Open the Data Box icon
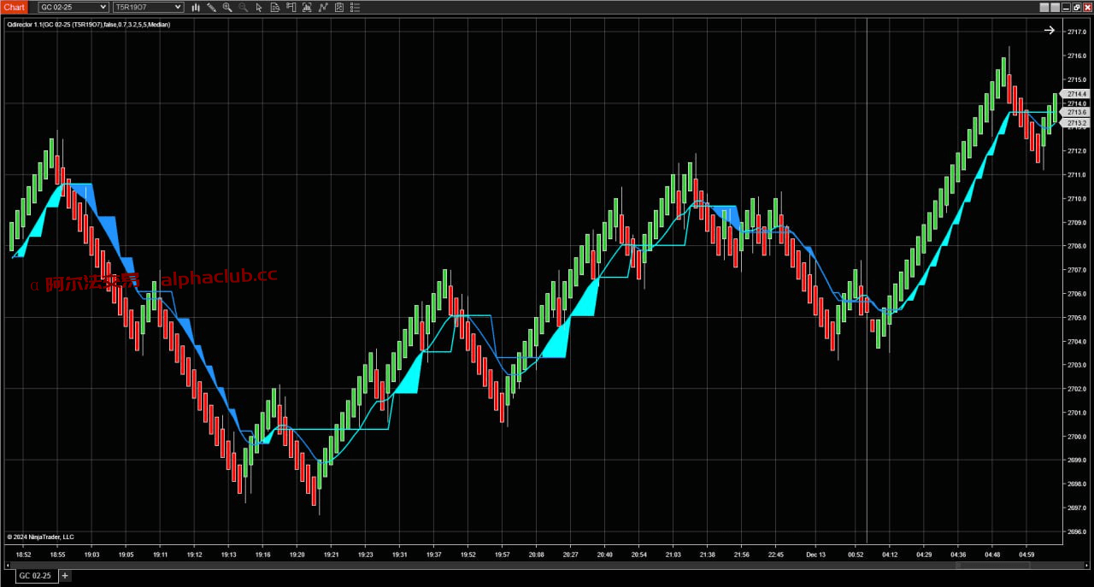The height and width of the screenshot is (587, 1094). (275, 7)
